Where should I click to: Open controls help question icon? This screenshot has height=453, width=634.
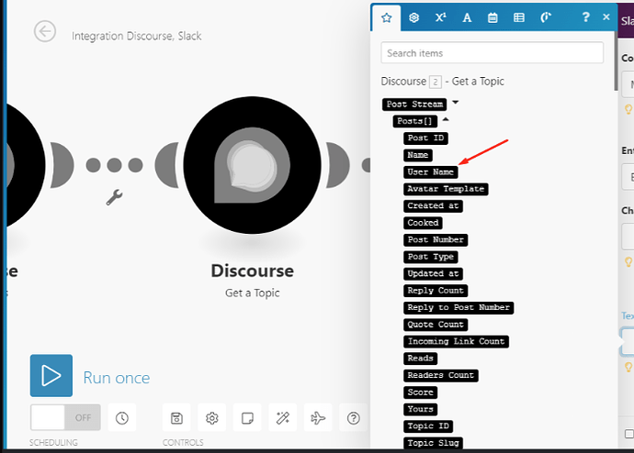tap(354, 418)
